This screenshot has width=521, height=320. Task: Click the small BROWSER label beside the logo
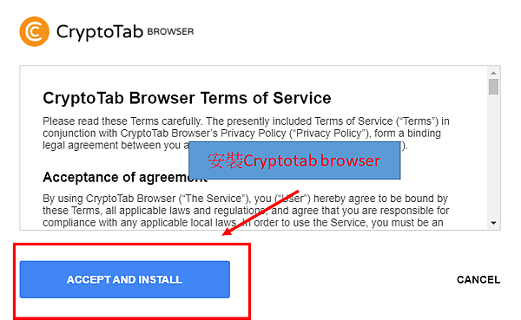pyautogui.click(x=170, y=31)
